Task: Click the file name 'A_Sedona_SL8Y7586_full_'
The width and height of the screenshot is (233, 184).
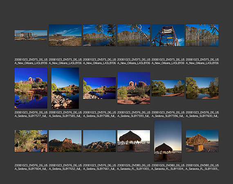Action: [x=99, y=116]
